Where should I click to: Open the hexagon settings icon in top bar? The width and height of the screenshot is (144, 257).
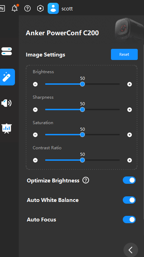pos(40,8)
